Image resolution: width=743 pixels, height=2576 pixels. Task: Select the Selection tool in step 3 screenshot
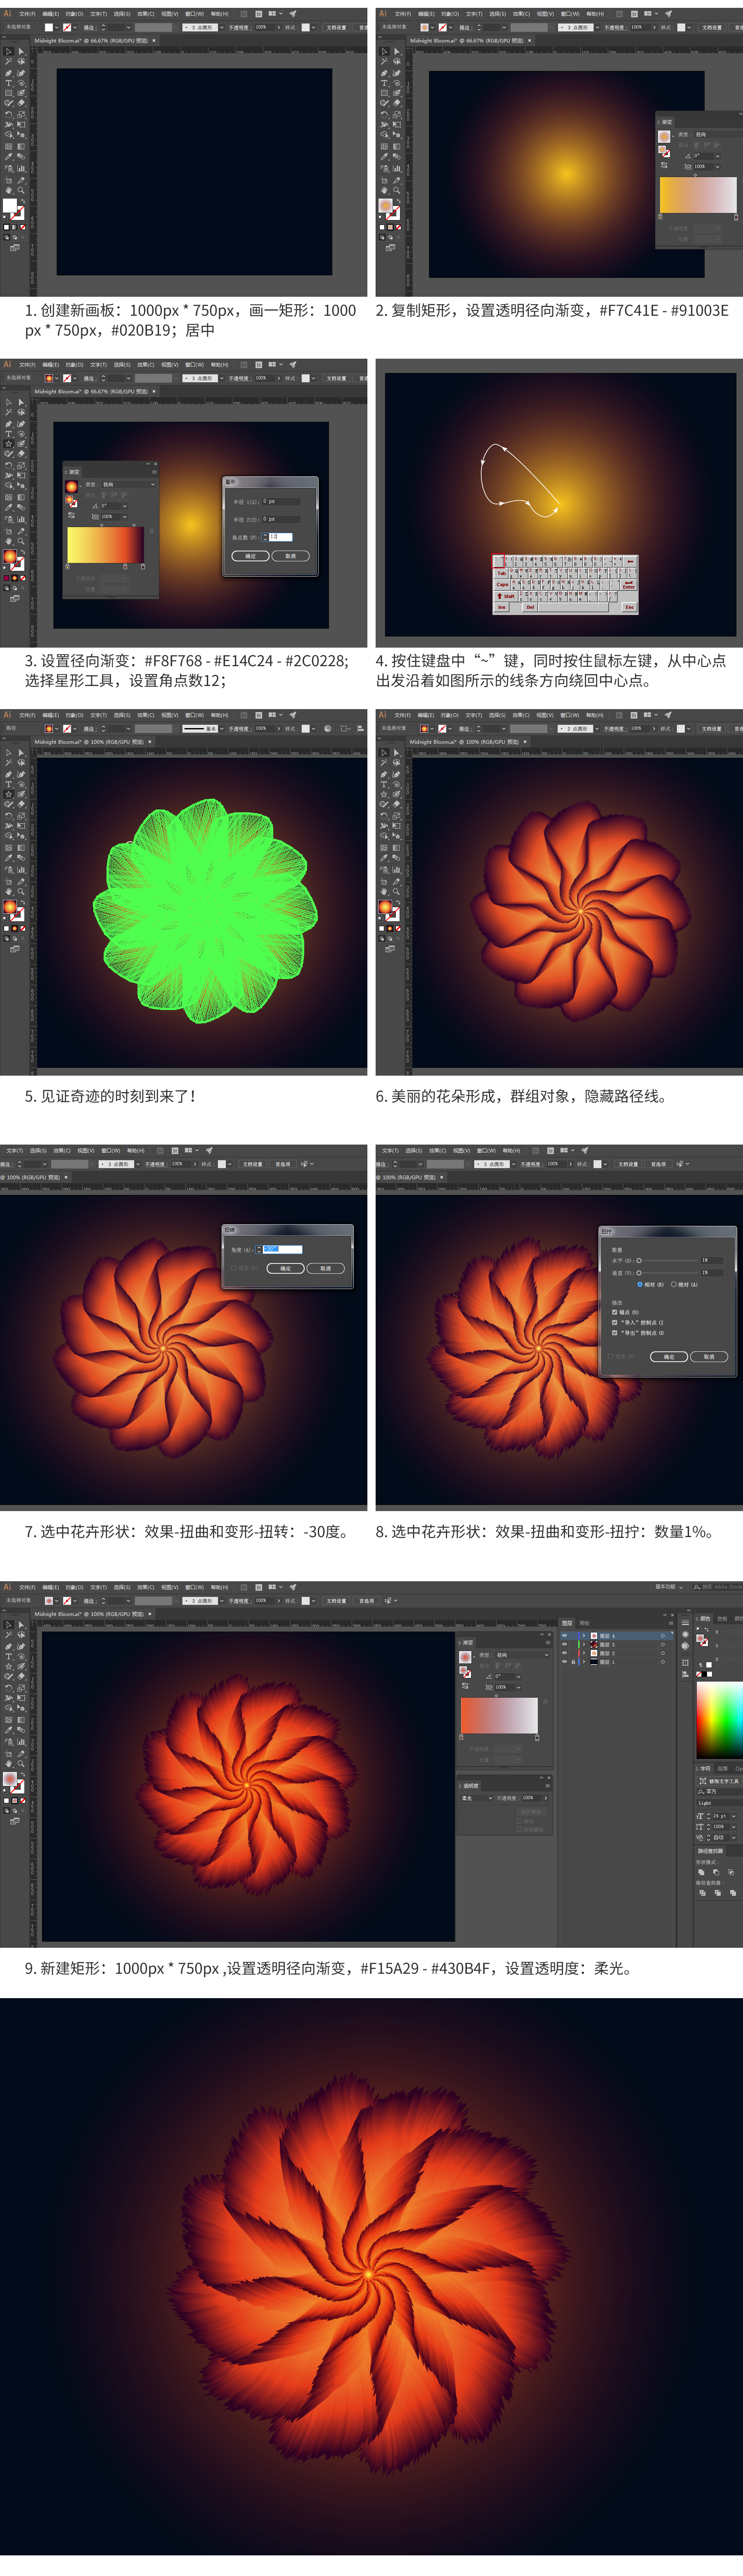(x=9, y=402)
